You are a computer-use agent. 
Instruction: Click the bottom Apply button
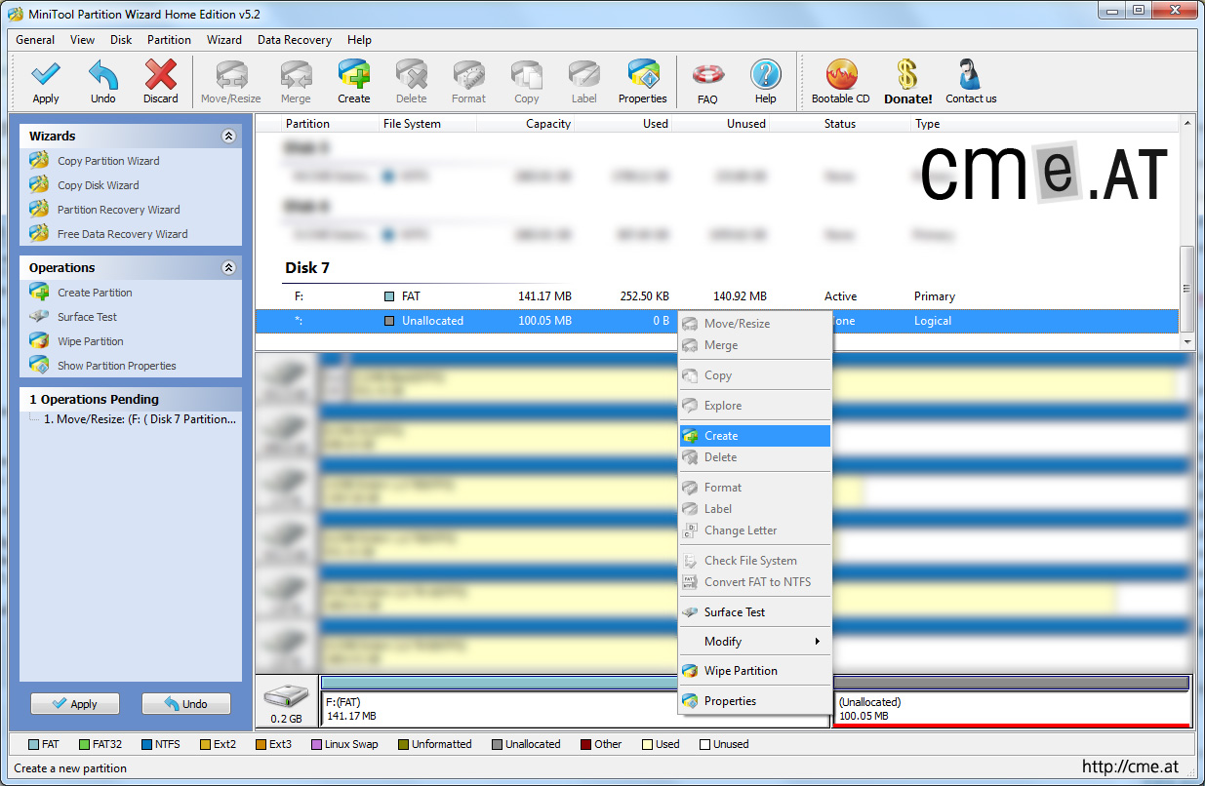(75, 704)
